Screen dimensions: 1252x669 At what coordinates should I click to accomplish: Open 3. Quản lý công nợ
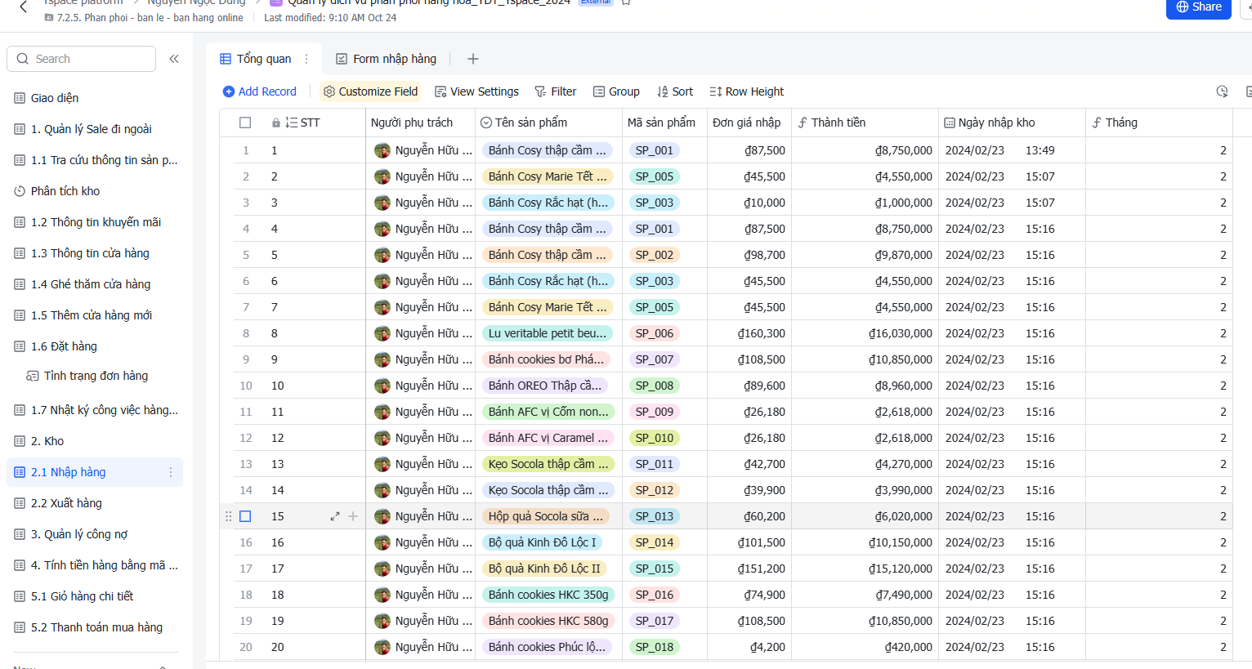pyautogui.click(x=95, y=534)
